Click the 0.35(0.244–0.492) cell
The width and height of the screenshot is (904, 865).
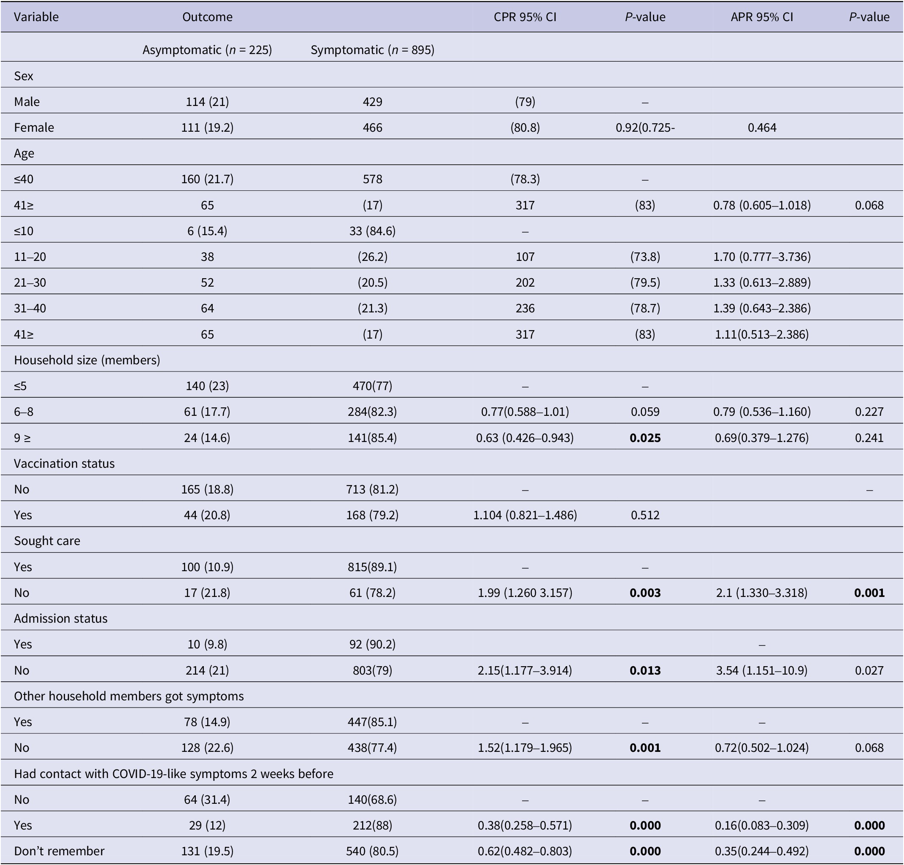(762, 851)
